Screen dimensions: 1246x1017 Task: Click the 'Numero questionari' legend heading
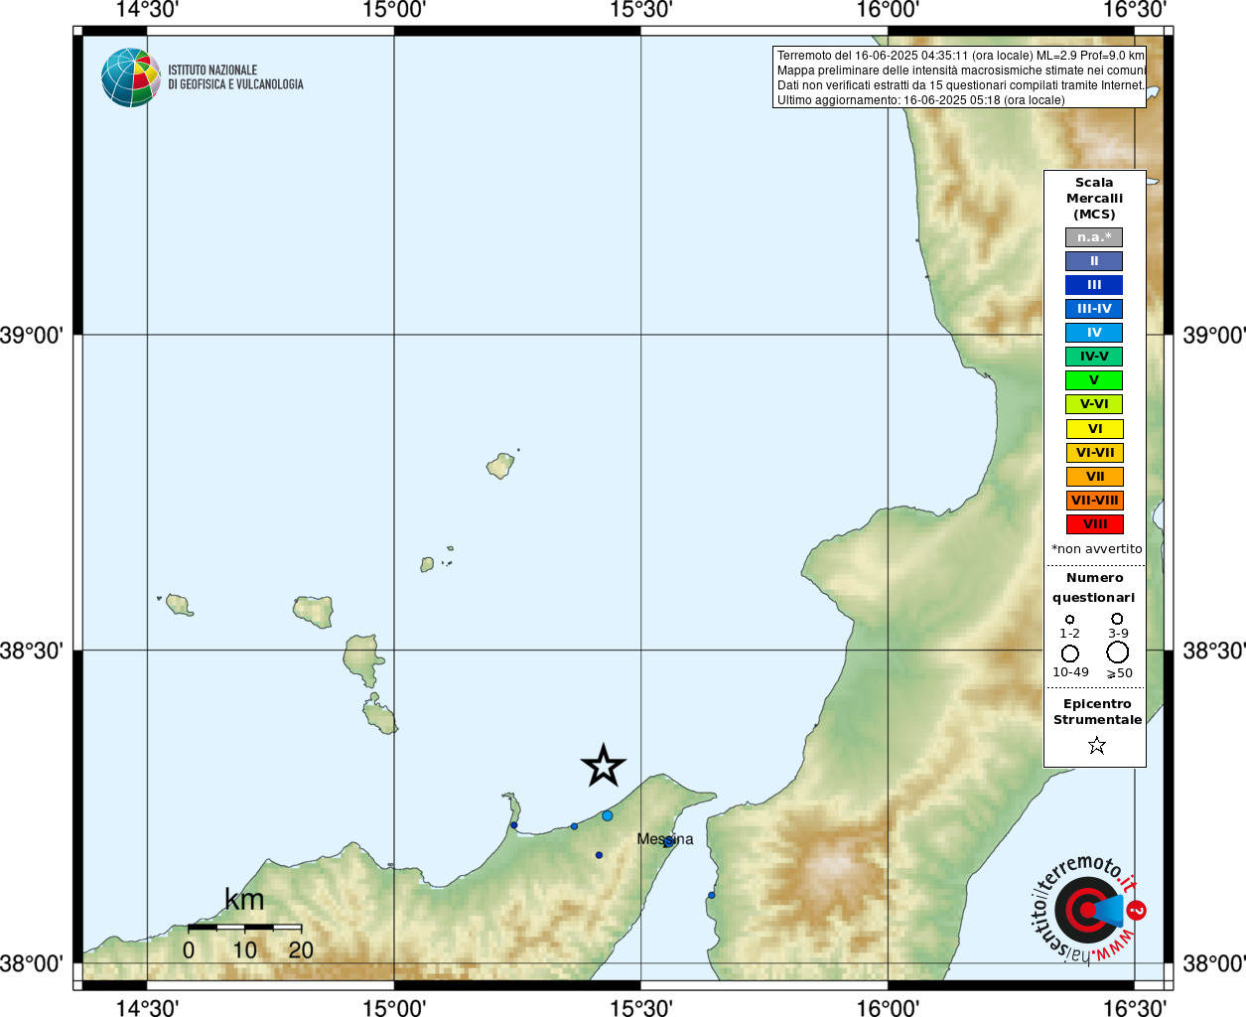[x=1094, y=588]
